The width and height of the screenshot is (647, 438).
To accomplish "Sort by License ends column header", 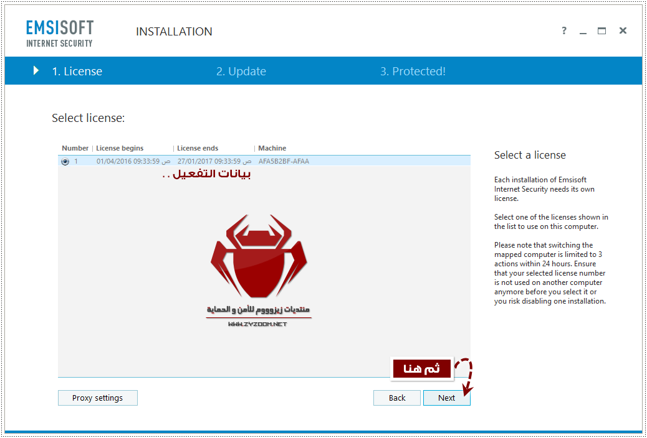I will click(198, 148).
